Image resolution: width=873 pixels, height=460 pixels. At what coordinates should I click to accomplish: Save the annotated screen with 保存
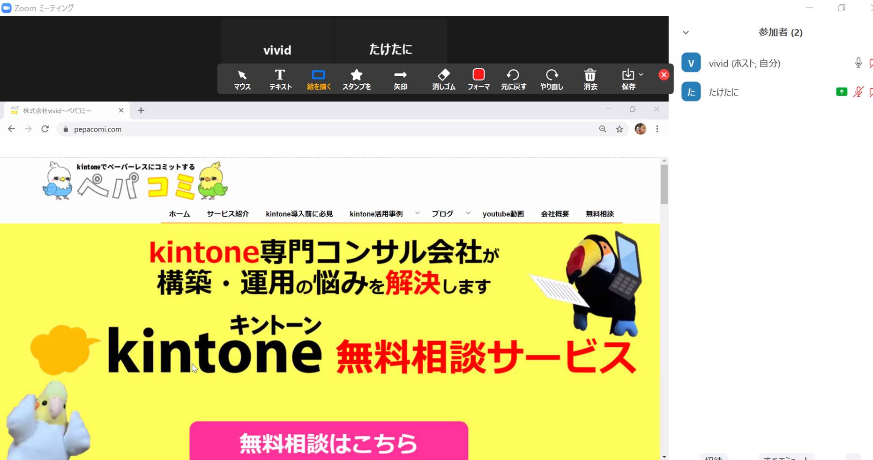click(627, 79)
